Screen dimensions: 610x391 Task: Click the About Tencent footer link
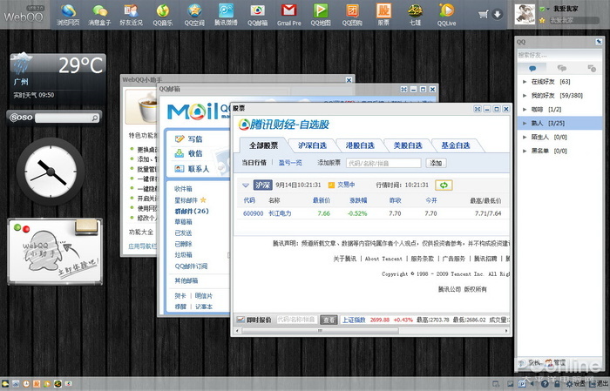pyautogui.click(x=383, y=259)
